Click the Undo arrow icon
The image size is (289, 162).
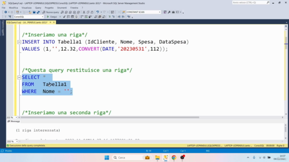[98, 12]
